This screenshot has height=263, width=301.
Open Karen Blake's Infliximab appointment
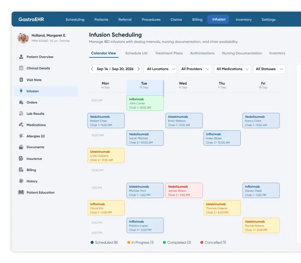coord(222,138)
